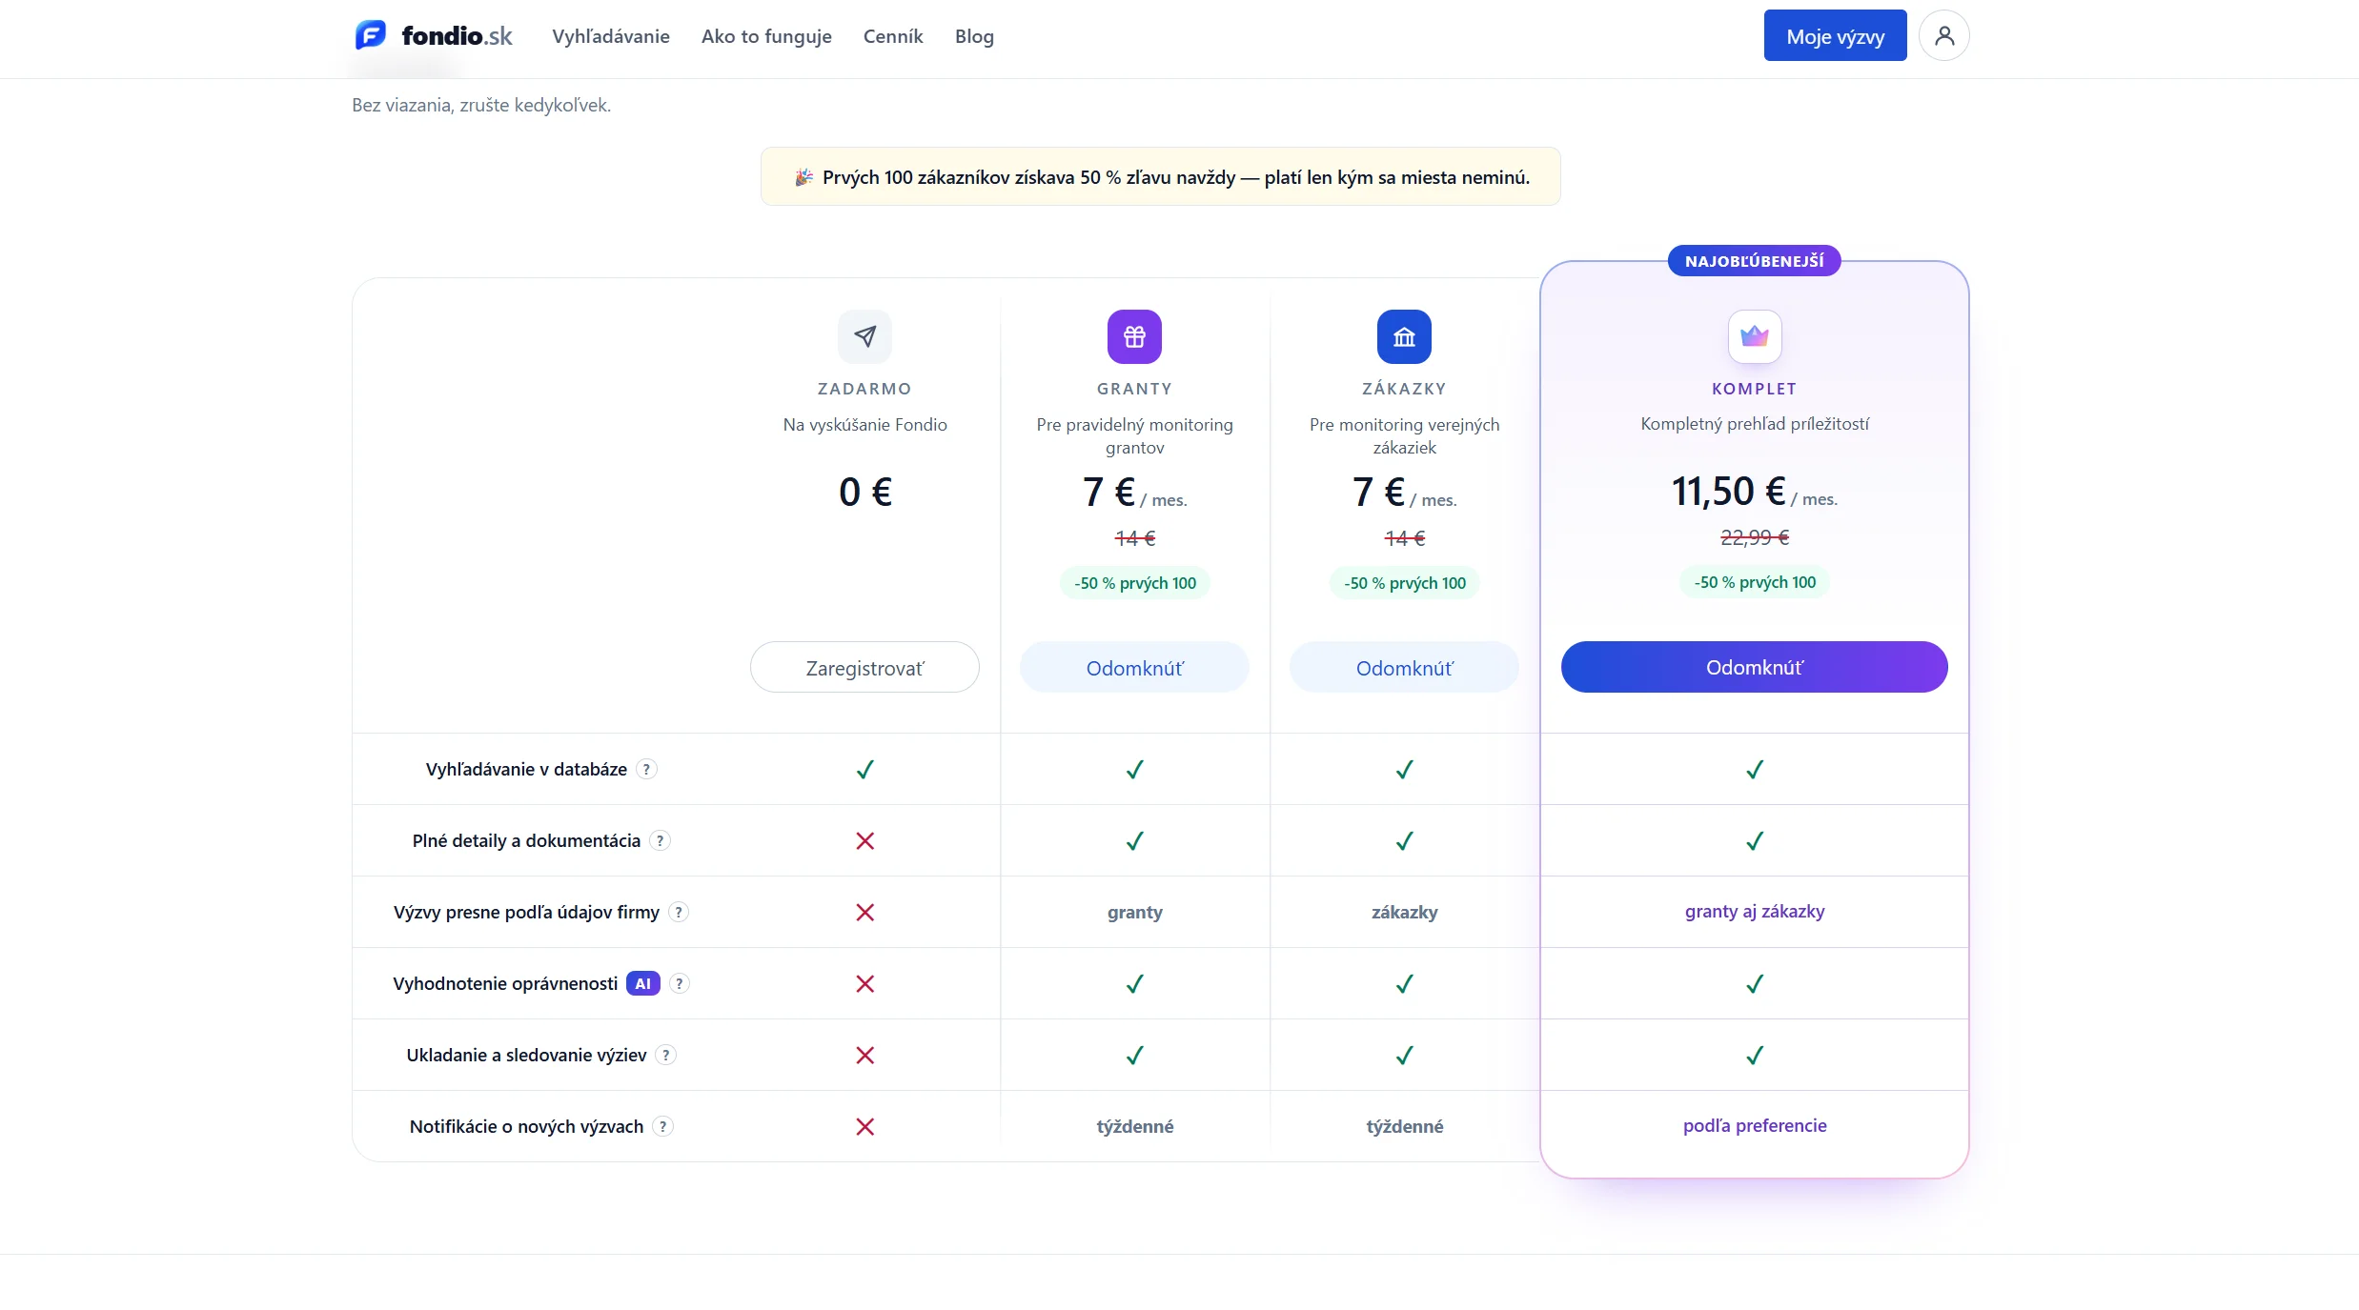Click the Zákazky bank building icon
Image resolution: width=2359 pixels, height=1310 pixels.
click(1404, 336)
